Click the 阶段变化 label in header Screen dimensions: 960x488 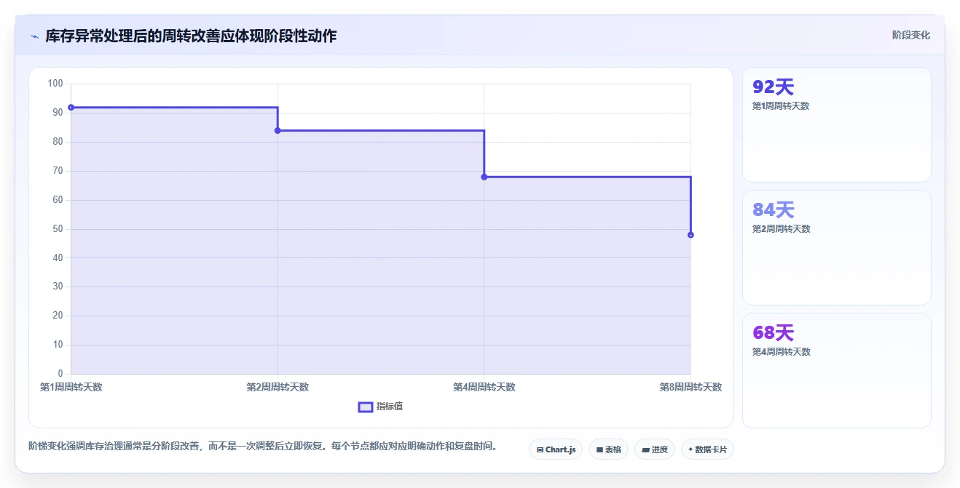click(911, 35)
